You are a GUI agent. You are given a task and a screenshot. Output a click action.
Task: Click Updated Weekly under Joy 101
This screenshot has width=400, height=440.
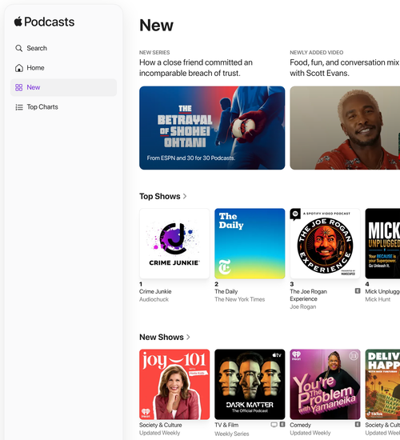pyautogui.click(x=160, y=433)
